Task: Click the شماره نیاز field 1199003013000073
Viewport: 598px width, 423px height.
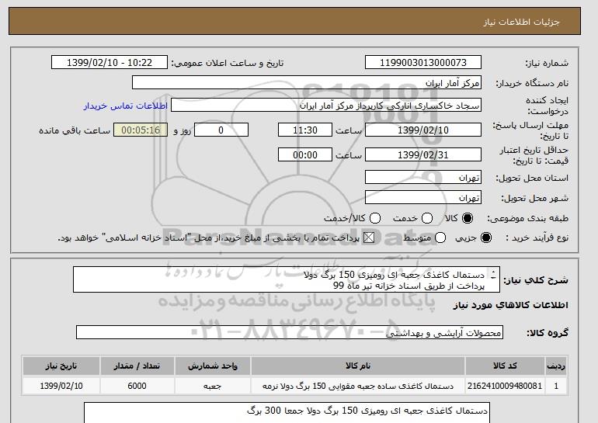Action: point(423,63)
